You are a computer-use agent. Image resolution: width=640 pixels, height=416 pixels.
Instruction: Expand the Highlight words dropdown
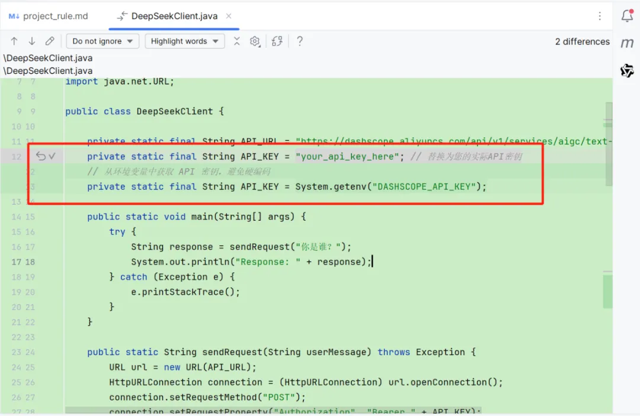tap(184, 41)
